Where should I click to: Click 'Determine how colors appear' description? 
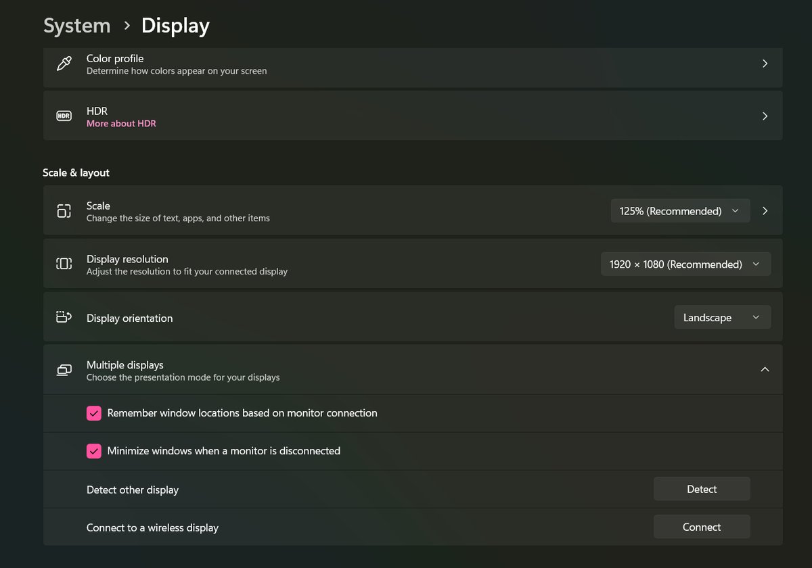[x=177, y=71]
